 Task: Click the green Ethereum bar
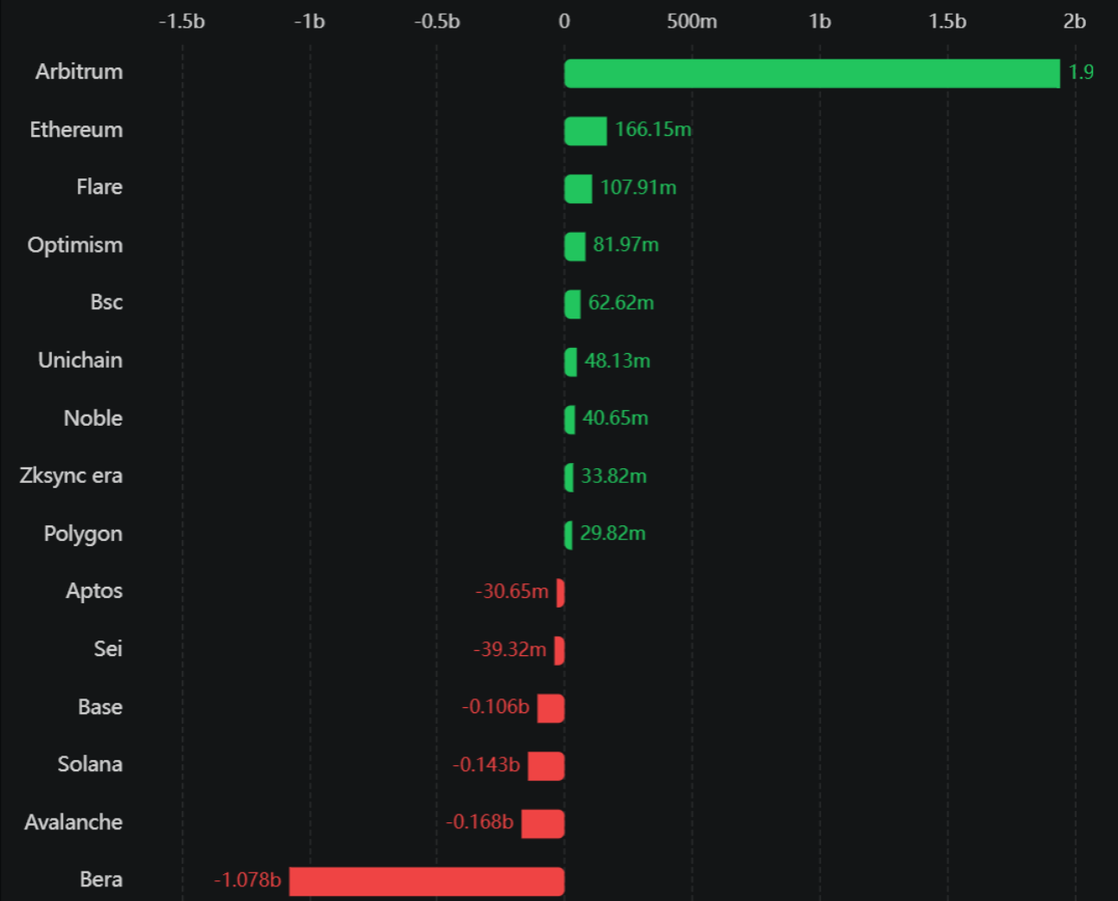(586, 131)
